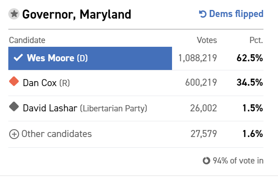Image resolution: width=278 pixels, height=178 pixels.
Task: Click the 94% of vote in text
Action: [238, 161]
